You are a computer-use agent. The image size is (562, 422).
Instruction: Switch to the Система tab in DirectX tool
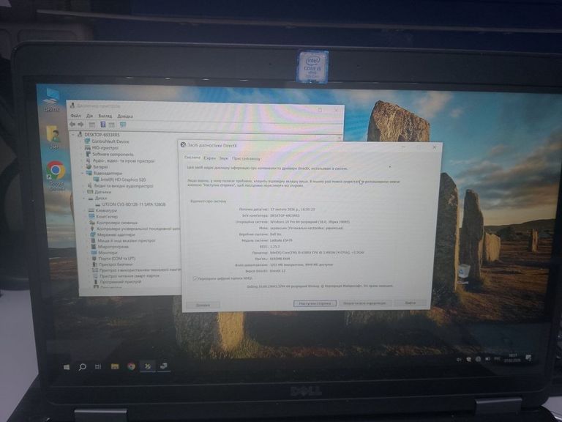point(192,158)
